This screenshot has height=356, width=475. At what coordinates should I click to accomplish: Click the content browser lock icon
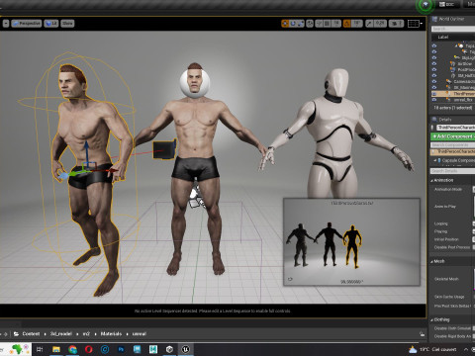tap(422, 334)
